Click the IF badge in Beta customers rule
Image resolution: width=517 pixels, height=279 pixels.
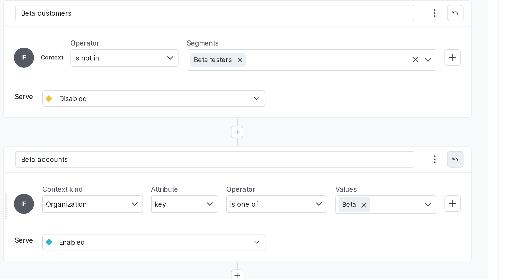(24, 58)
